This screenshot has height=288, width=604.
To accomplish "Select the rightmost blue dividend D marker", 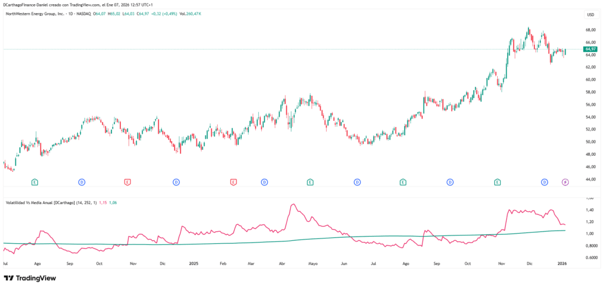I will (x=544, y=182).
